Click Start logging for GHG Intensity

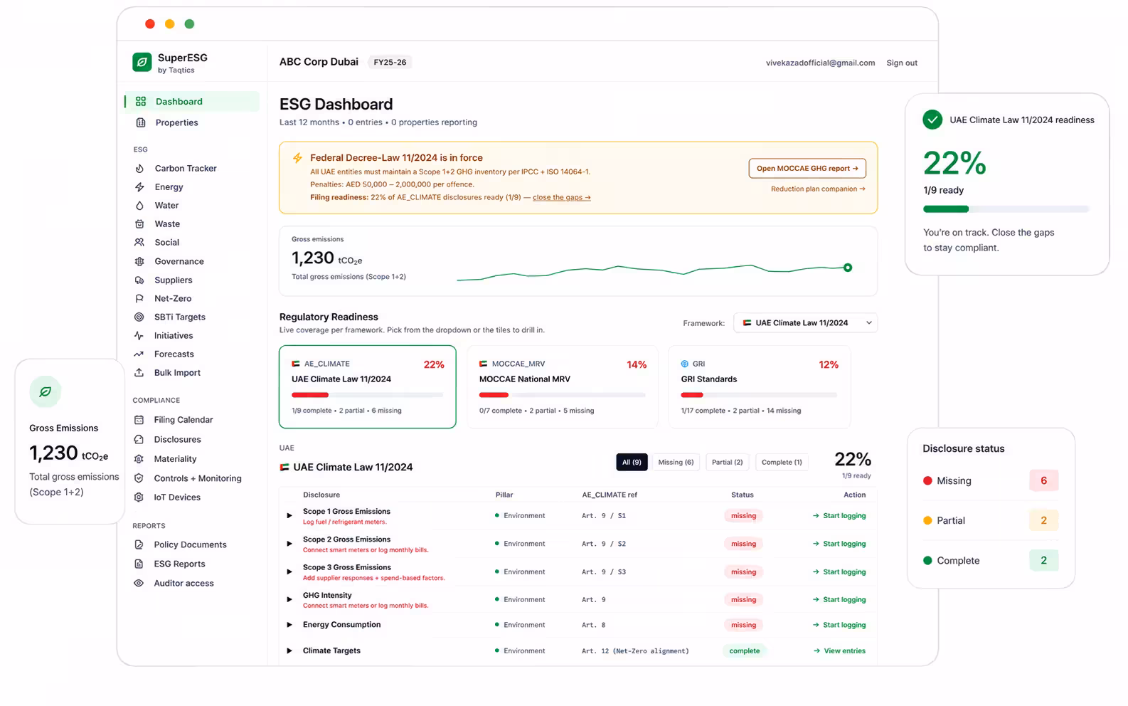click(x=839, y=600)
